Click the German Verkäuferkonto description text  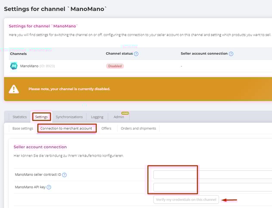click(x=68, y=156)
